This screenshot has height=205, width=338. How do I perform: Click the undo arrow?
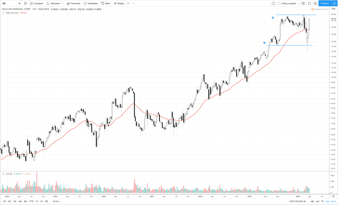click(x=128, y=3)
